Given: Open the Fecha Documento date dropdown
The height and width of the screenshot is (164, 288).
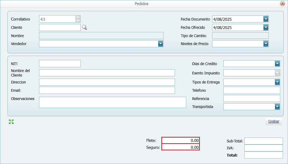Looking at the screenshot, I should tap(266, 19).
